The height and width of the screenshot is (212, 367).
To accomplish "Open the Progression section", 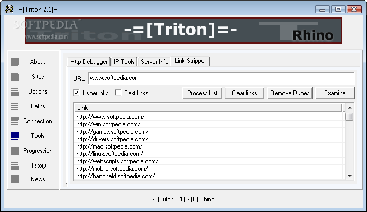I will (38, 151).
